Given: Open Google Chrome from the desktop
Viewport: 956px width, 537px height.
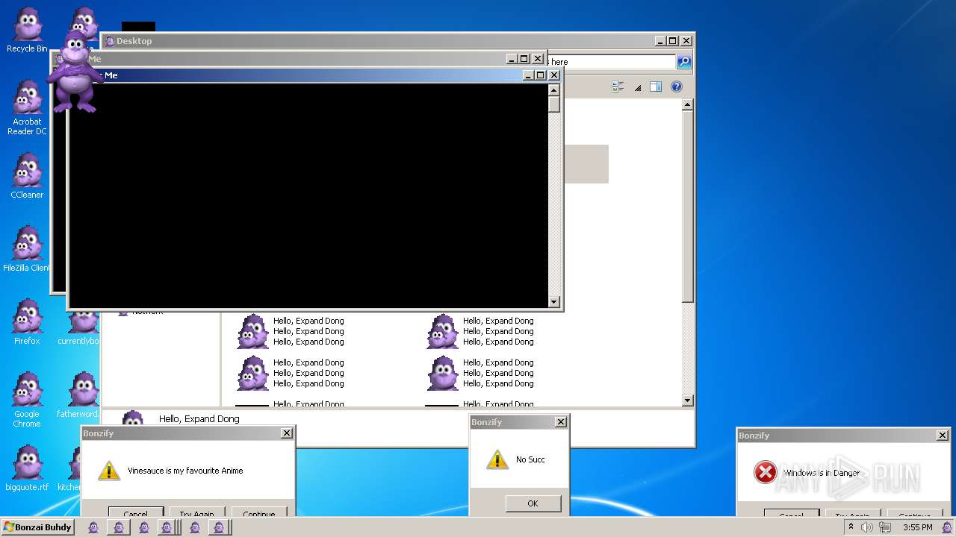Looking at the screenshot, I should click(27, 400).
